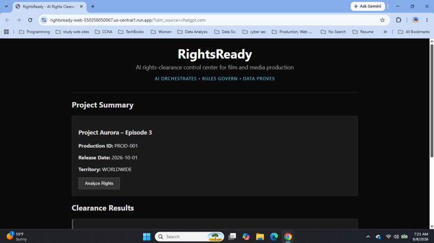The image size is (434, 243).
Task: Open the Data Analysis bookmarks folder
Action: pos(192,32)
